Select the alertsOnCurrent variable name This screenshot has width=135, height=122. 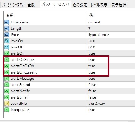coord(23,72)
